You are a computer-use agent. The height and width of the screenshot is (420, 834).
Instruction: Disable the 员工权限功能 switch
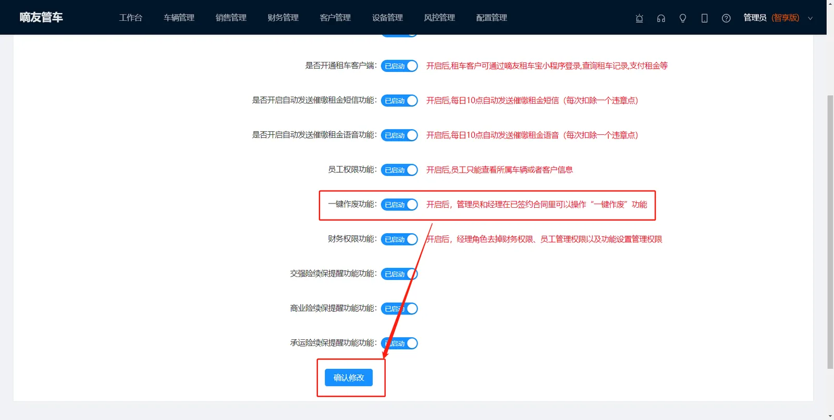399,170
